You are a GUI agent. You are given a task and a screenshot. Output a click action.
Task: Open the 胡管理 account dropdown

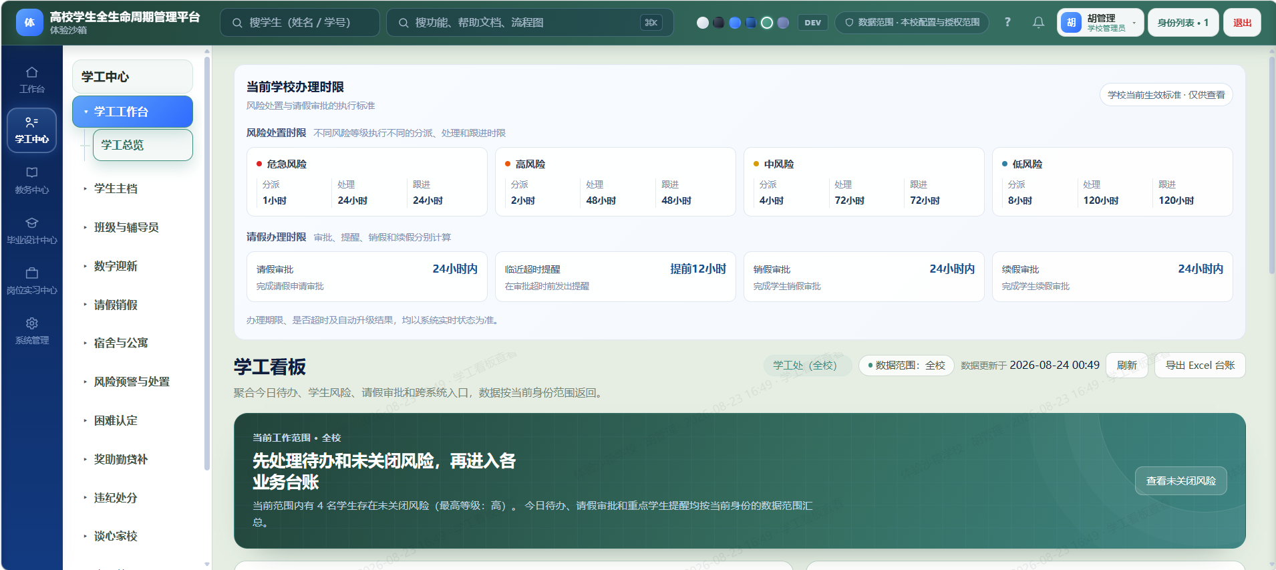[x=1100, y=22]
